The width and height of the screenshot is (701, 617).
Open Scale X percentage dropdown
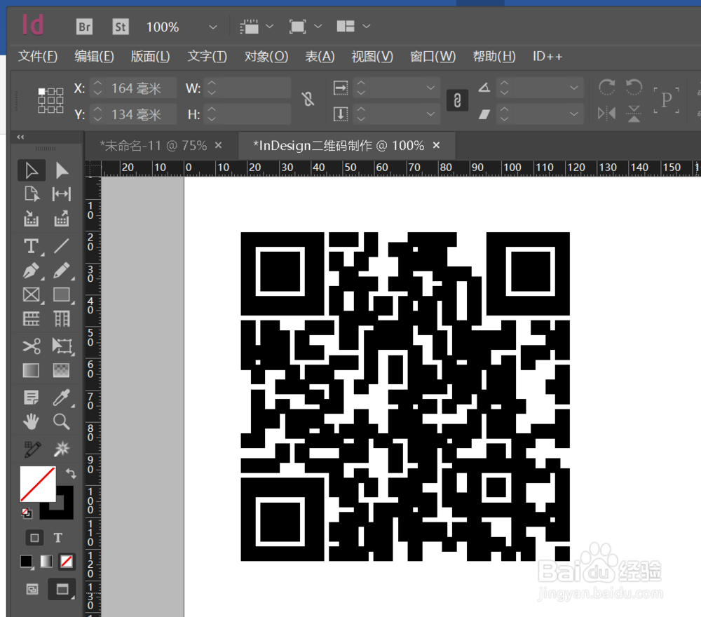click(430, 88)
